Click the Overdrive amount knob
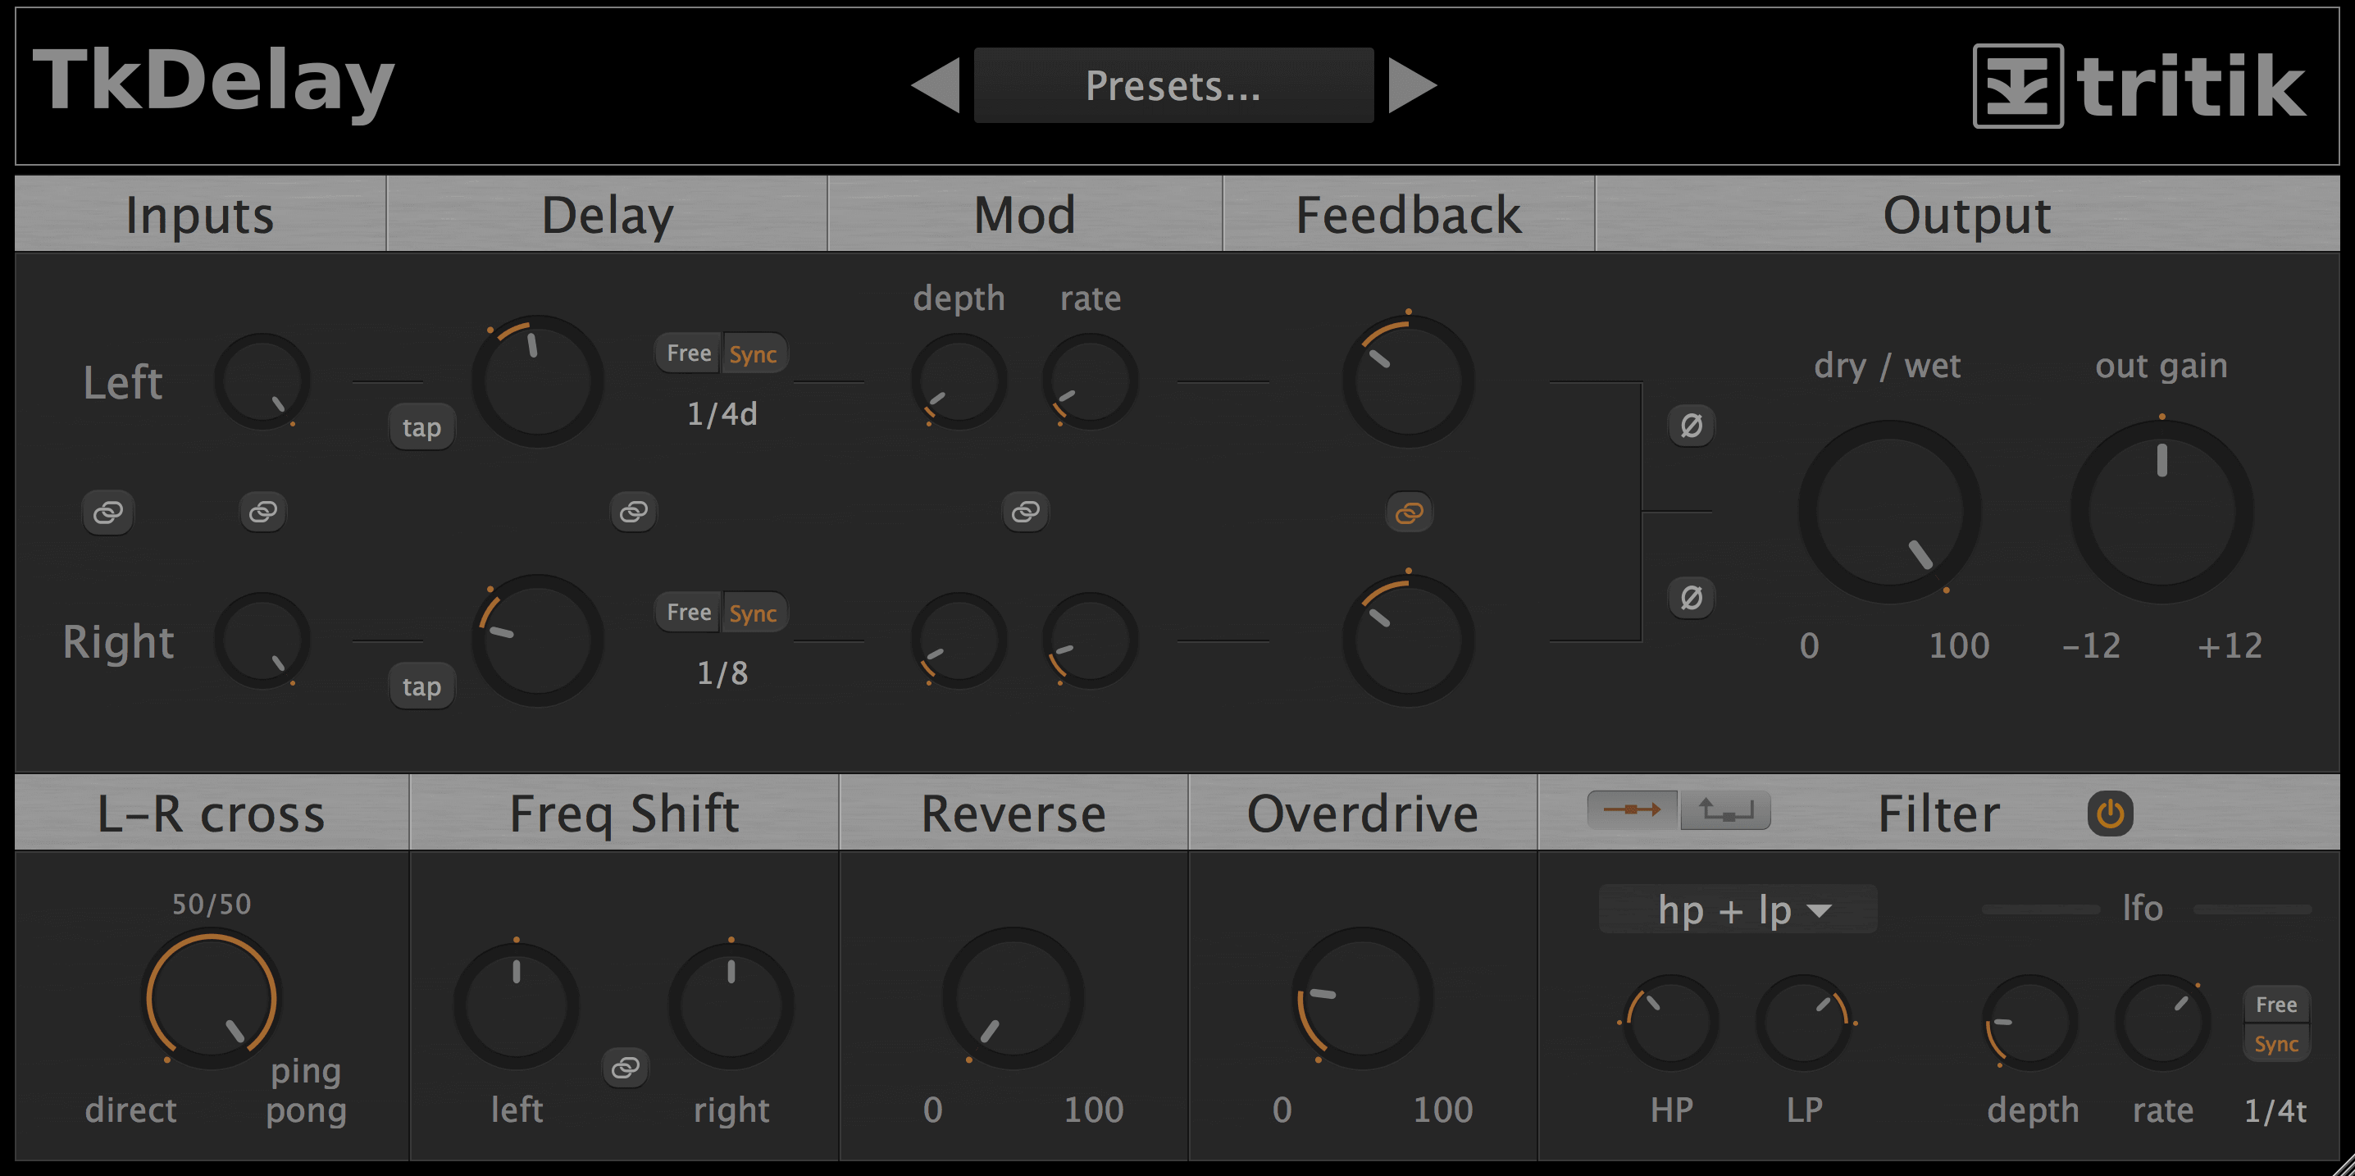 pyautogui.click(x=1362, y=998)
